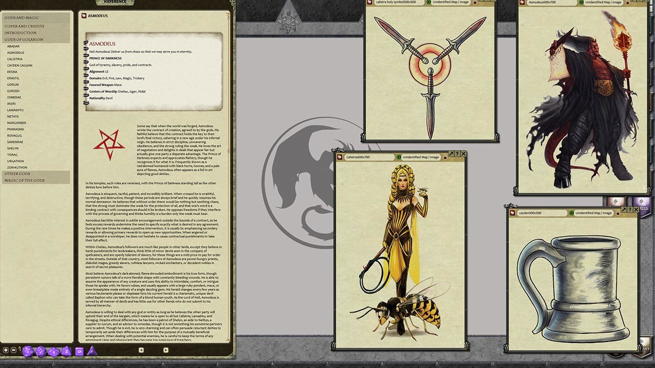The height and width of the screenshot is (368, 655).
Task: Click the plus modifier button near dice
Action: 6,350
